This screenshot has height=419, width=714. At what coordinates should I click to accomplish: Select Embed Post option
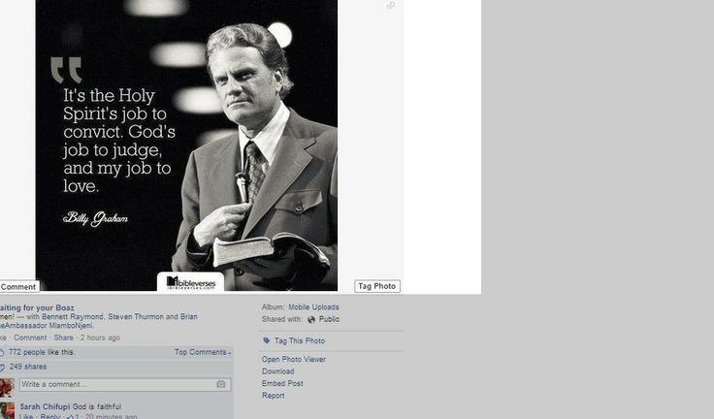(282, 383)
